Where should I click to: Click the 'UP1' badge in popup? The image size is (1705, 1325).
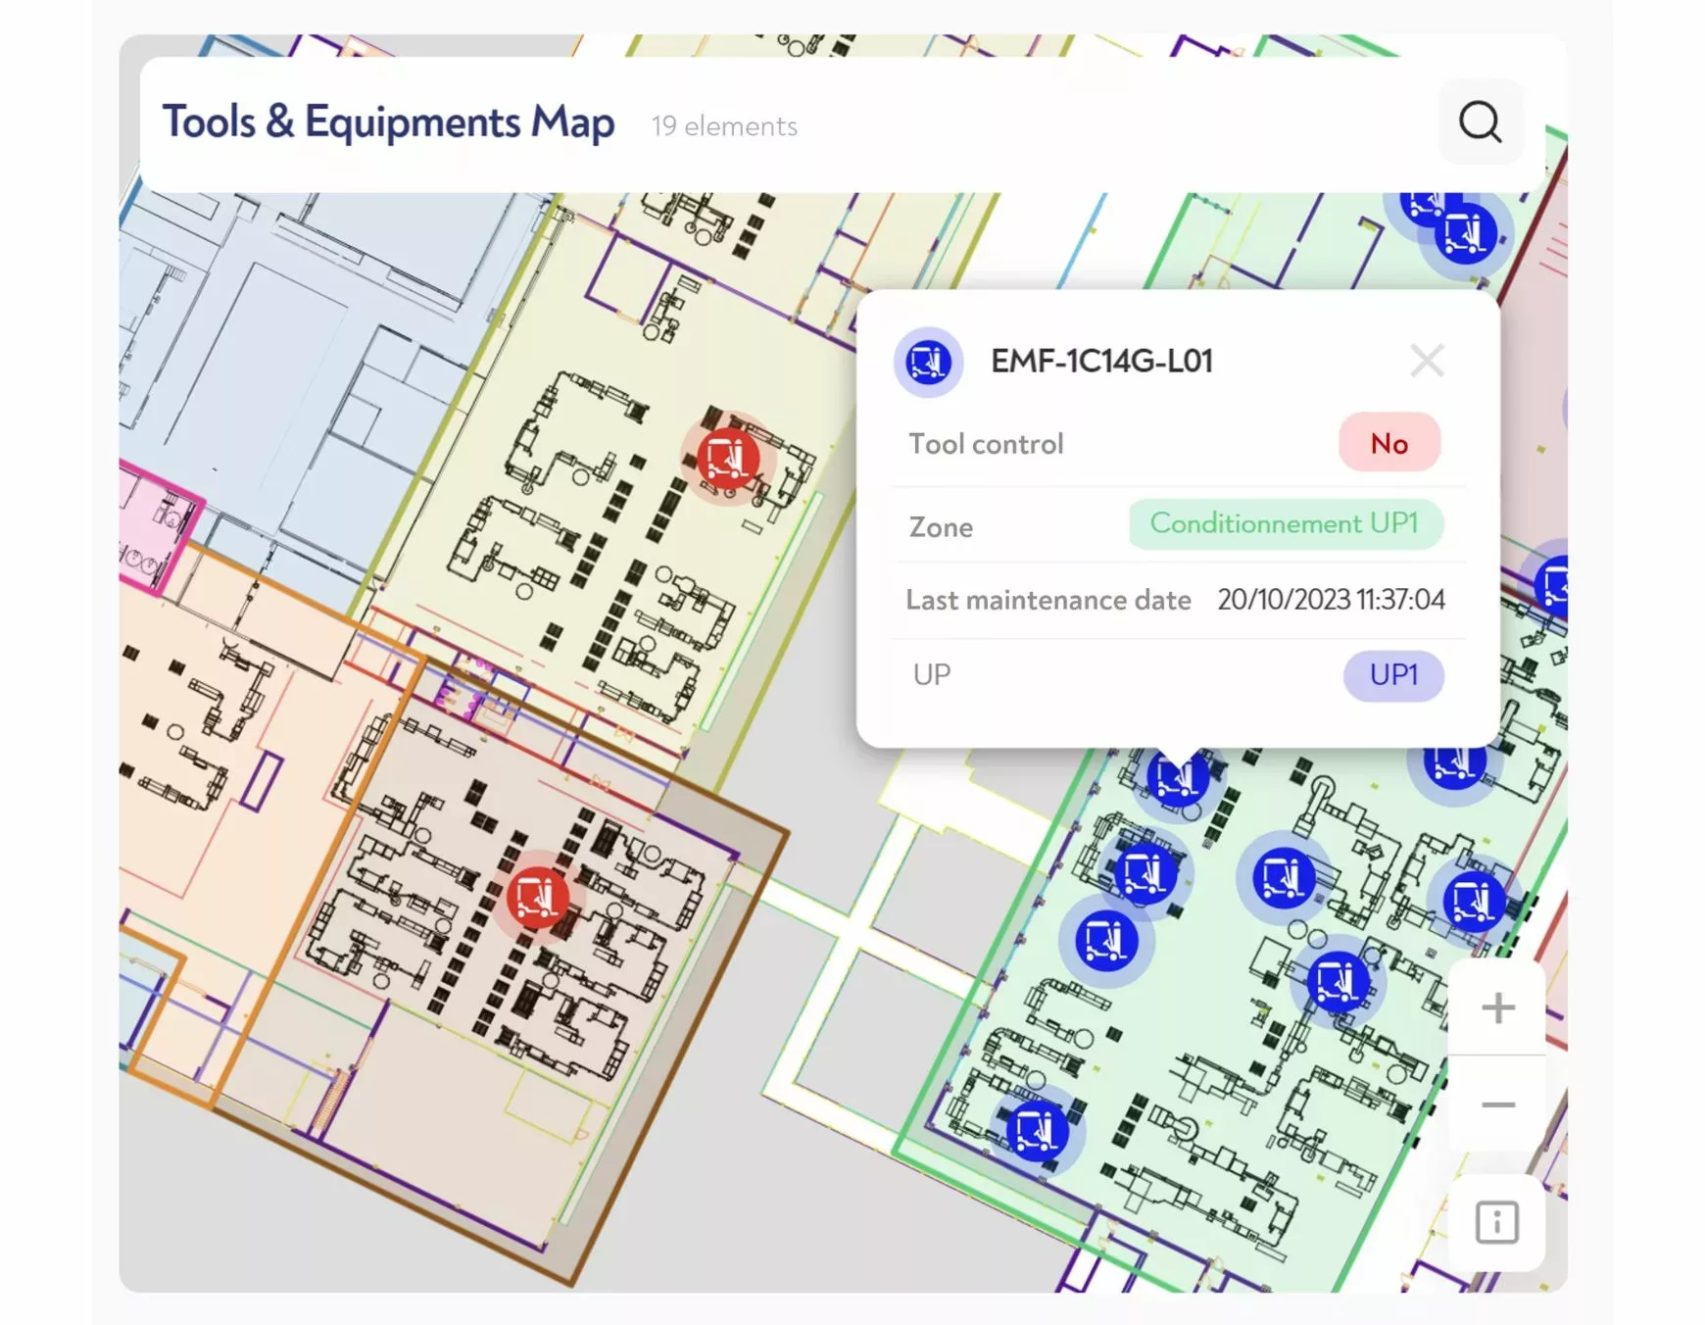point(1392,675)
